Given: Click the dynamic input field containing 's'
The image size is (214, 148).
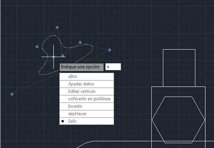Looking at the screenshot, I should pyautogui.click(x=113, y=67).
